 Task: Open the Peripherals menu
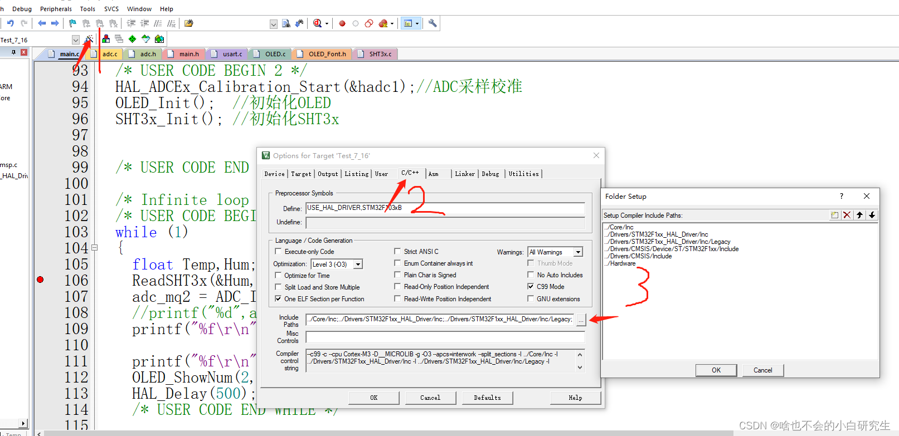click(x=56, y=9)
